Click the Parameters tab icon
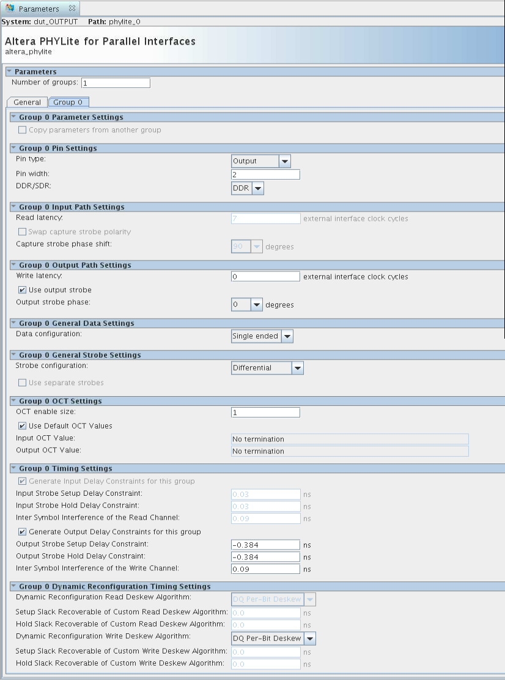 point(10,8)
